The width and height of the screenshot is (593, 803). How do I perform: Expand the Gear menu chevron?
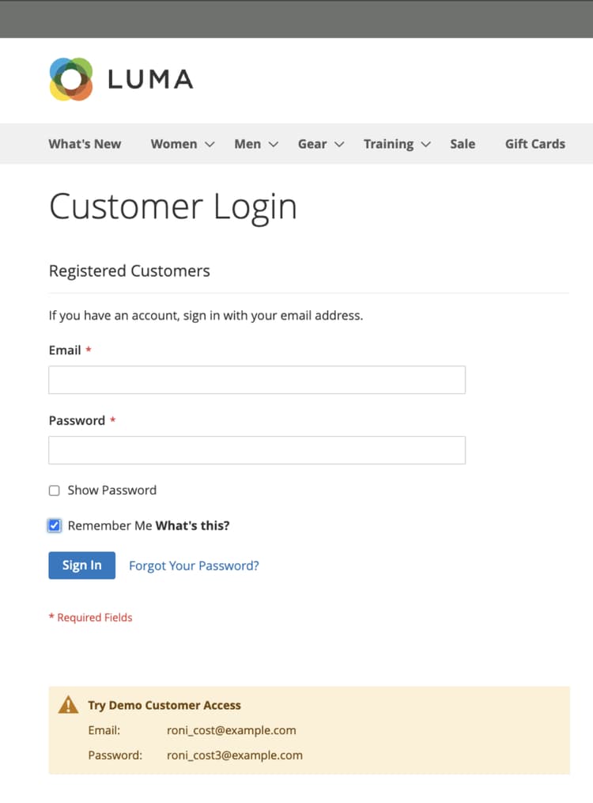tap(340, 145)
